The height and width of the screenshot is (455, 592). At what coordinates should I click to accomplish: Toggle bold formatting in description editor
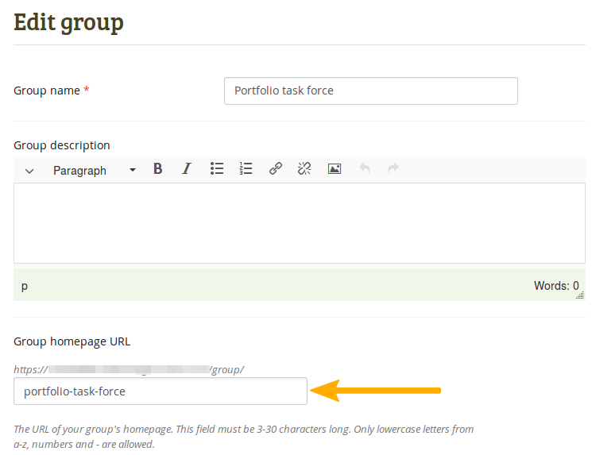click(158, 169)
